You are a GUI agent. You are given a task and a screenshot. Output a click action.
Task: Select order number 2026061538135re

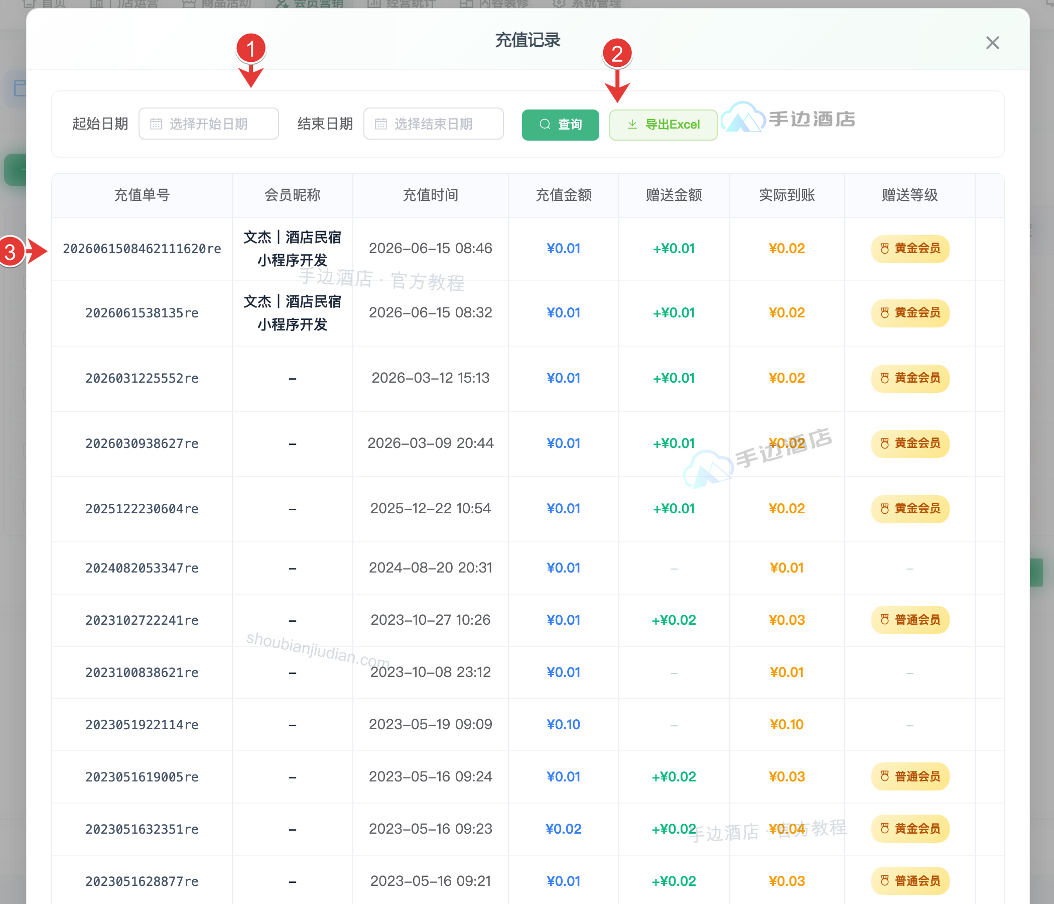pos(142,312)
